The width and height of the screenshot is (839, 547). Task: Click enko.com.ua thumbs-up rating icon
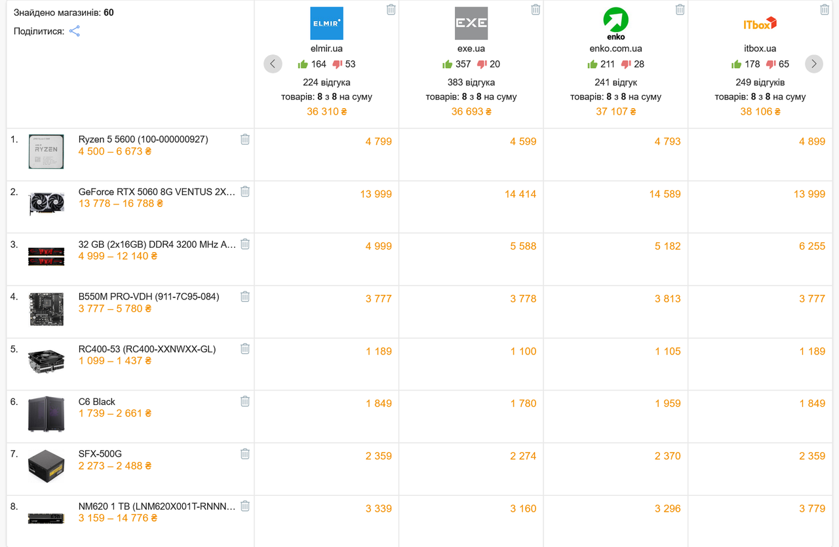(x=592, y=64)
